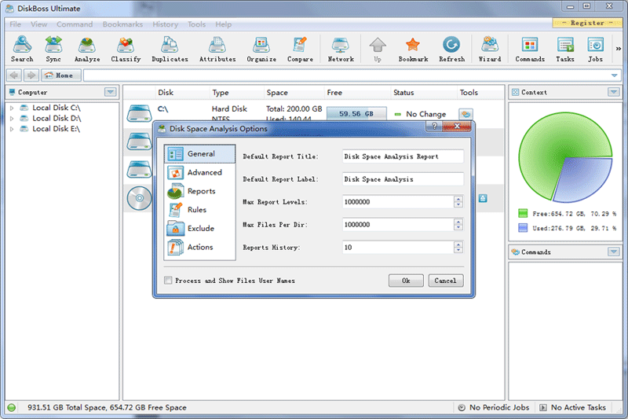628x419 pixels.
Task: Click the Ok button in dialog
Action: pyautogui.click(x=406, y=281)
